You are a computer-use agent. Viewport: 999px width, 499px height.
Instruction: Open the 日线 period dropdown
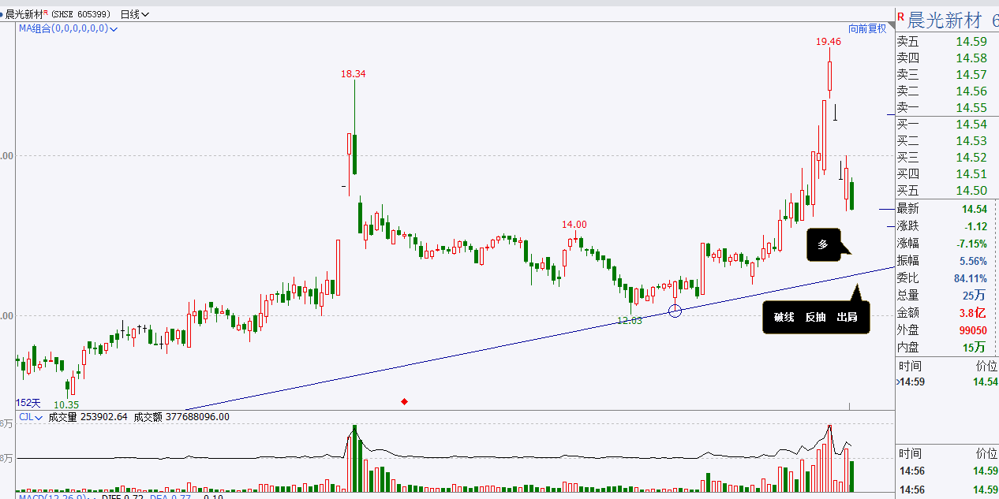click(x=134, y=13)
